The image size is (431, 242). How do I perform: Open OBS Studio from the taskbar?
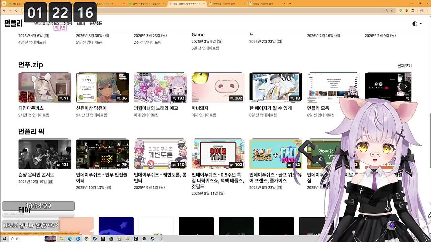pyautogui.click(x=136, y=239)
